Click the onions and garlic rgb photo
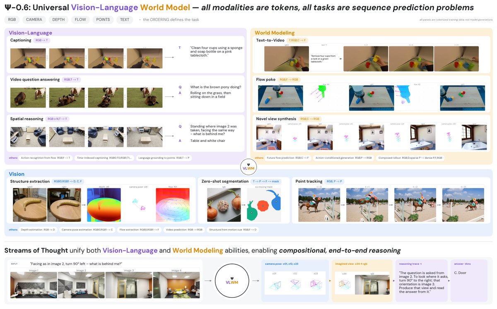Viewport: 497px width, 309px height. tap(224, 205)
